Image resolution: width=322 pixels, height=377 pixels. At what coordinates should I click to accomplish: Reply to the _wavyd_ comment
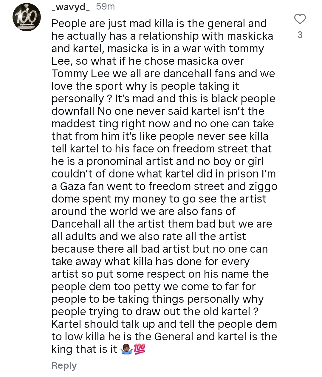[64, 365]
